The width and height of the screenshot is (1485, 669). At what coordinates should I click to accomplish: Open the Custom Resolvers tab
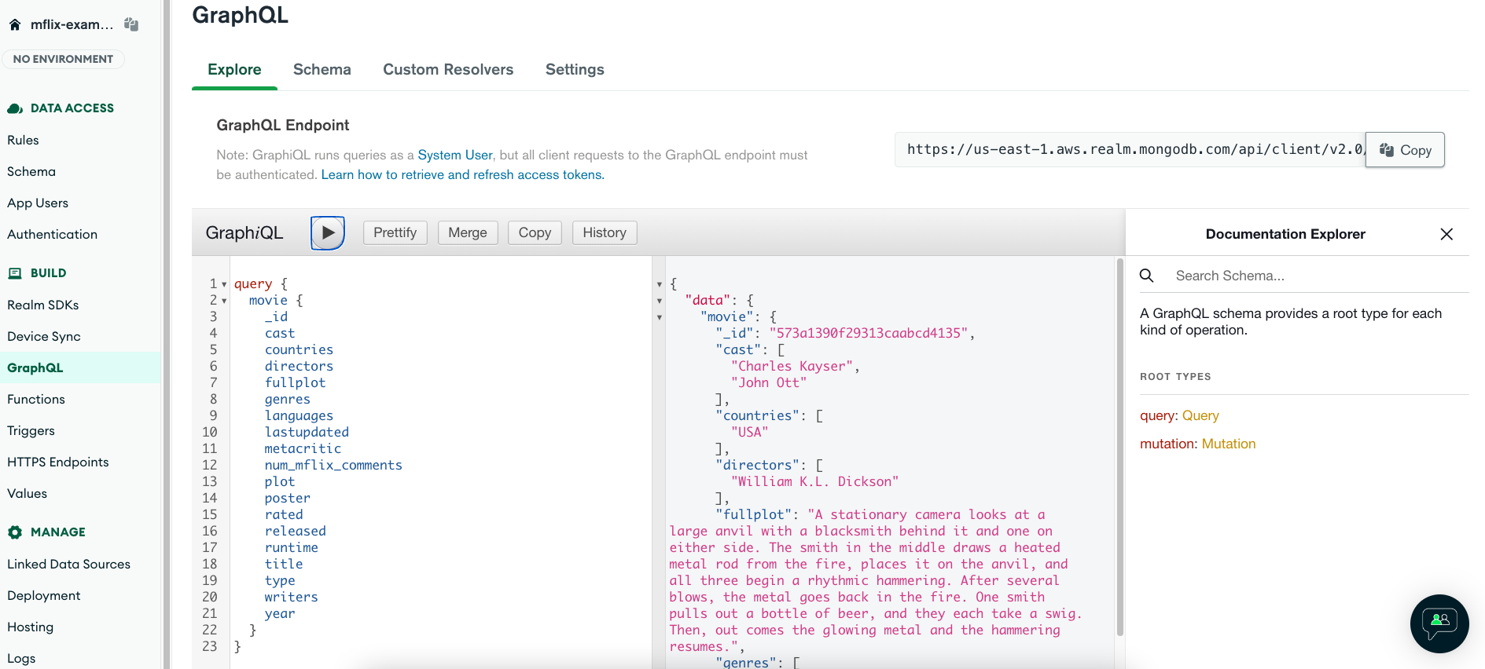pos(448,69)
